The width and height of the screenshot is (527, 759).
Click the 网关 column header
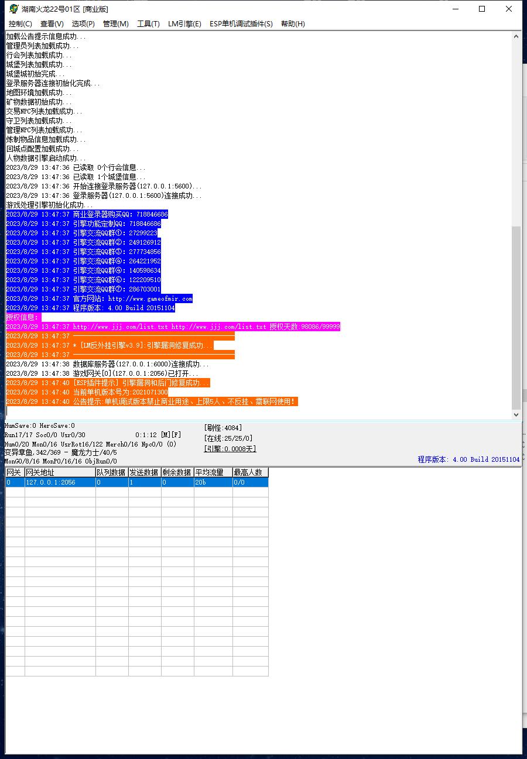tap(15, 472)
